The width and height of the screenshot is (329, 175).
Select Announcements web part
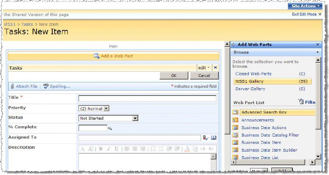click(258, 120)
